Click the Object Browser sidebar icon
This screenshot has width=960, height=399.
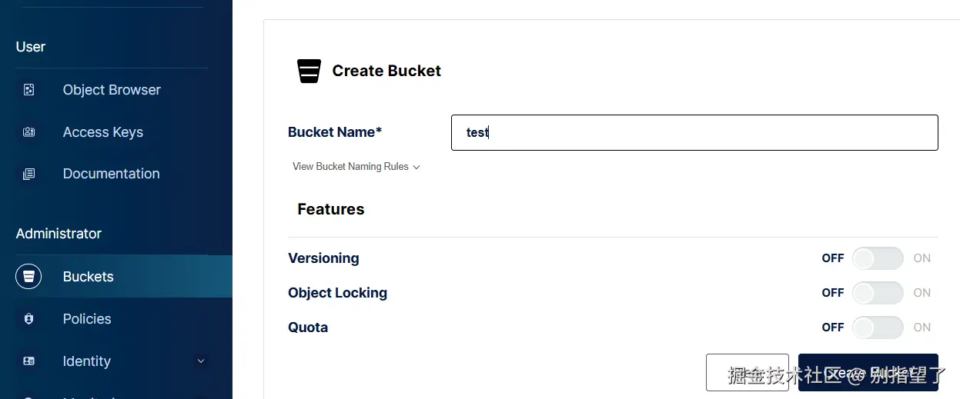click(29, 90)
